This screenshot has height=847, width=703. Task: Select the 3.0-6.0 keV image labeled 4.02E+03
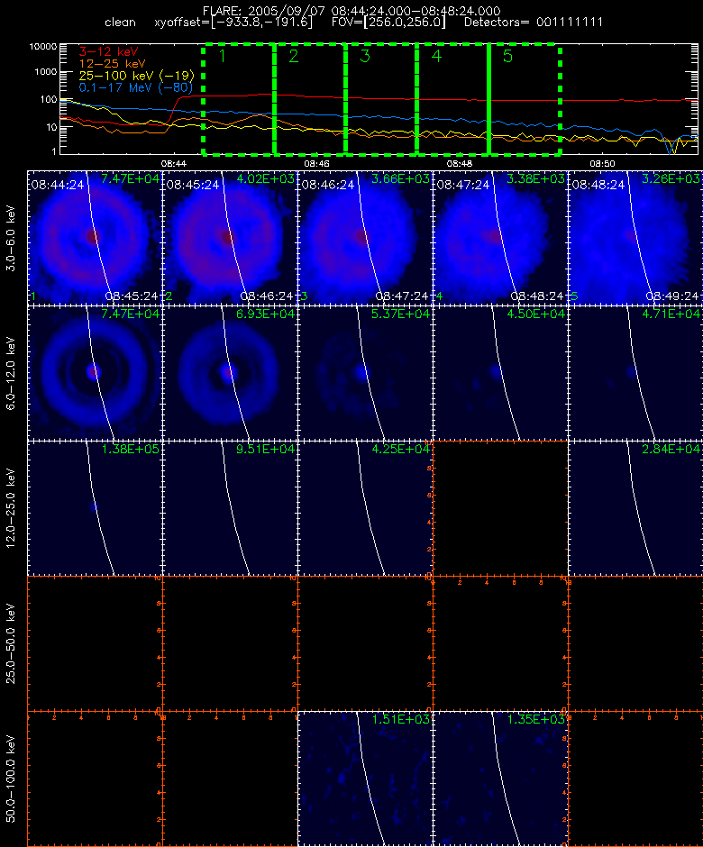230,238
